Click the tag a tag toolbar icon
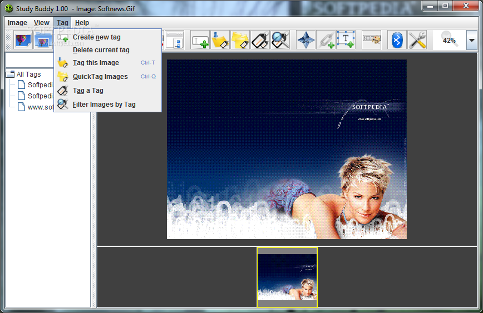 pyautogui.click(x=260, y=41)
